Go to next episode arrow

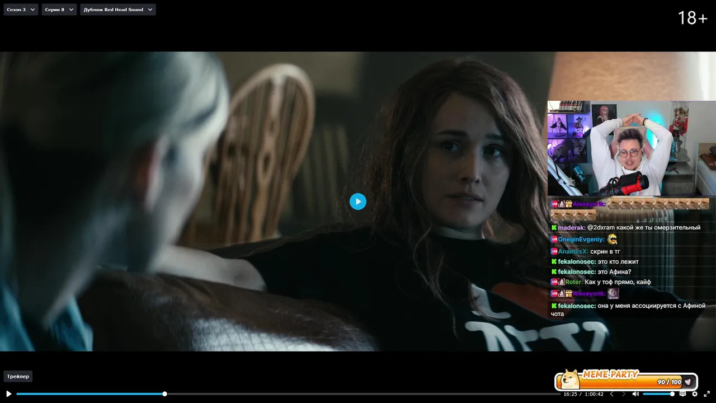tap(624, 394)
